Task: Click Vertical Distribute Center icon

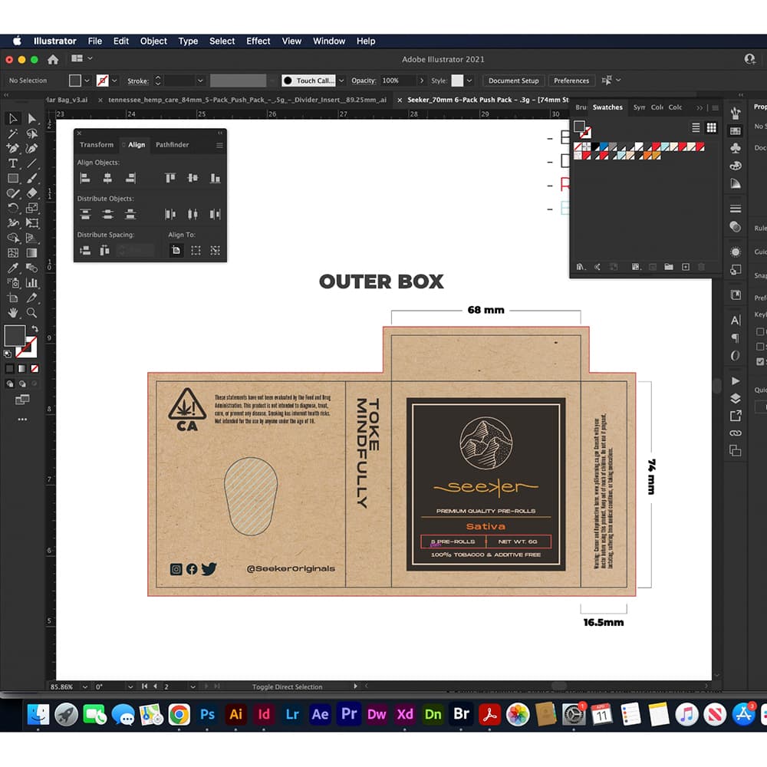Action: (x=108, y=214)
